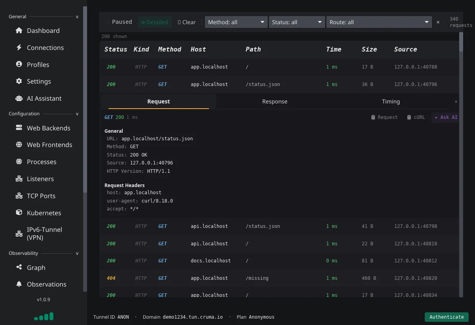
Task: Click the sidebar vertical scrollbar
Action: (x=85, y=99)
